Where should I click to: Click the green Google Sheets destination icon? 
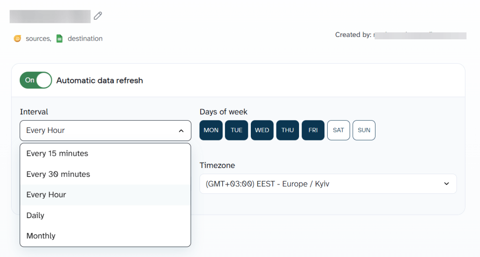[x=60, y=39]
